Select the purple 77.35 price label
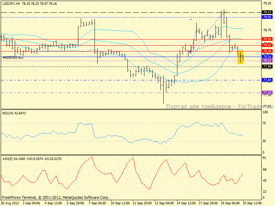The image size is (275, 206). tap(267, 93)
